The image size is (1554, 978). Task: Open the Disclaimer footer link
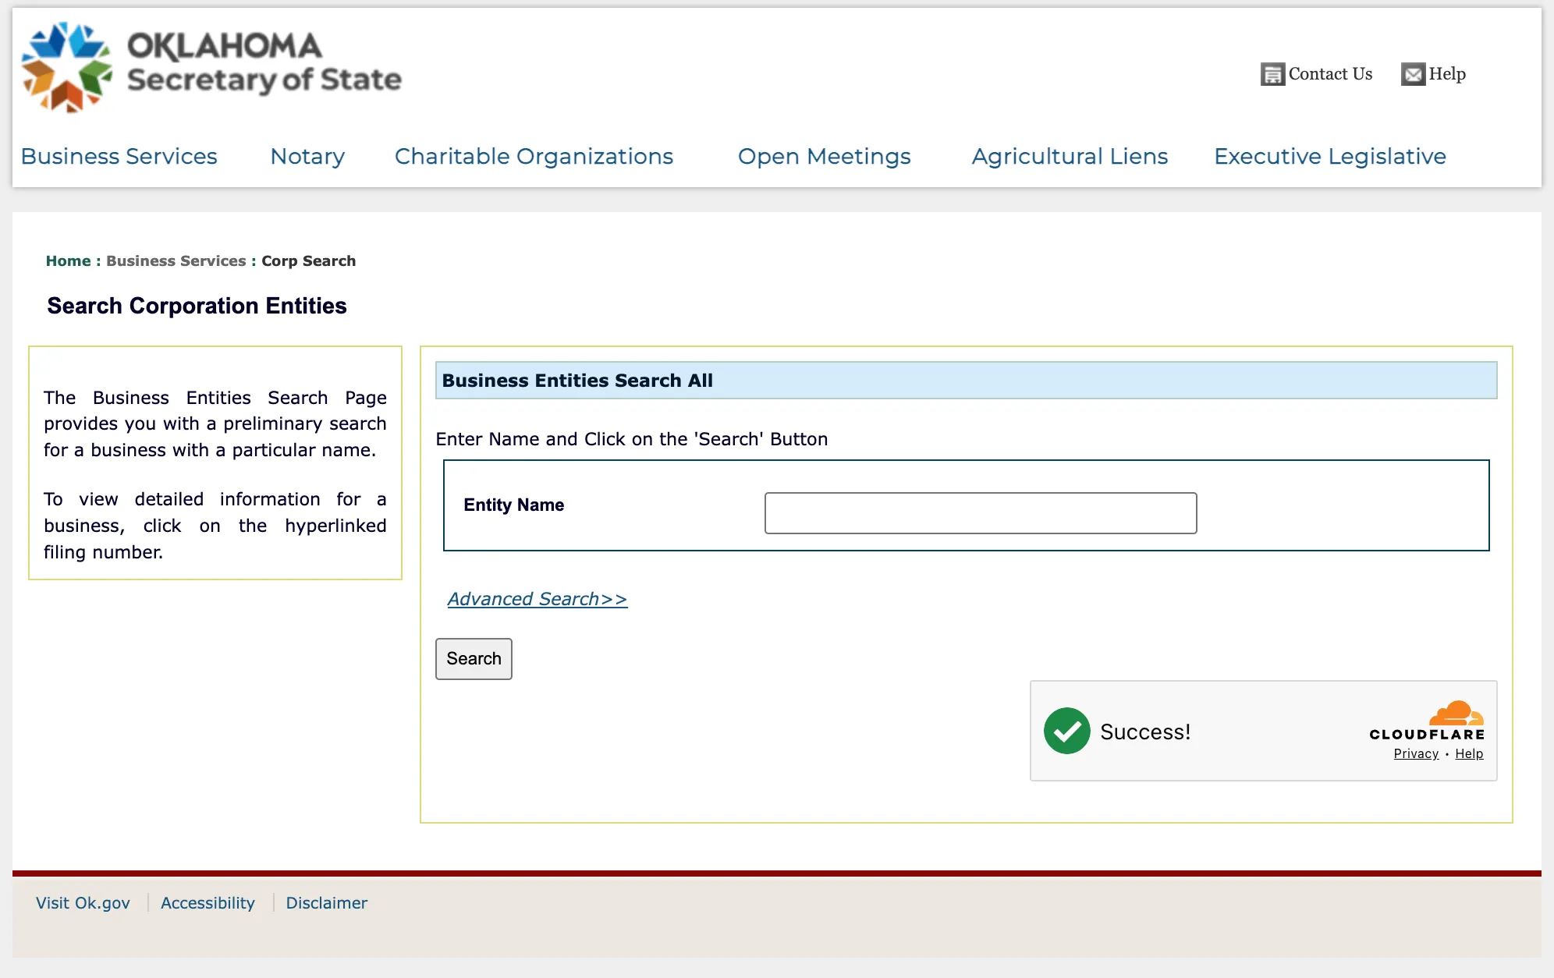[x=326, y=903]
